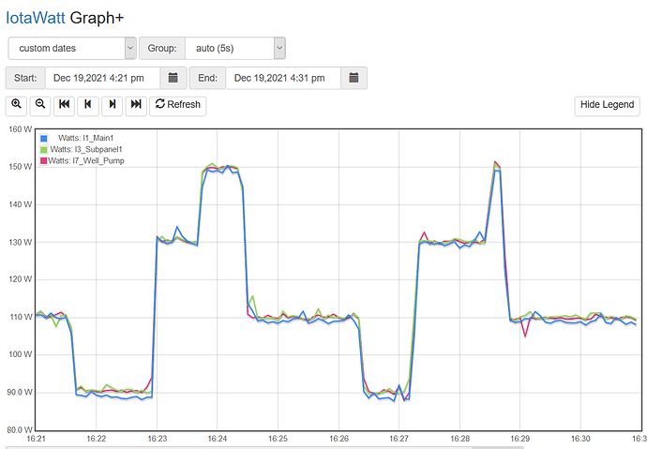Open the Start date calendar picker
This screenshot has width=647, height=449.
pos(173,78)
